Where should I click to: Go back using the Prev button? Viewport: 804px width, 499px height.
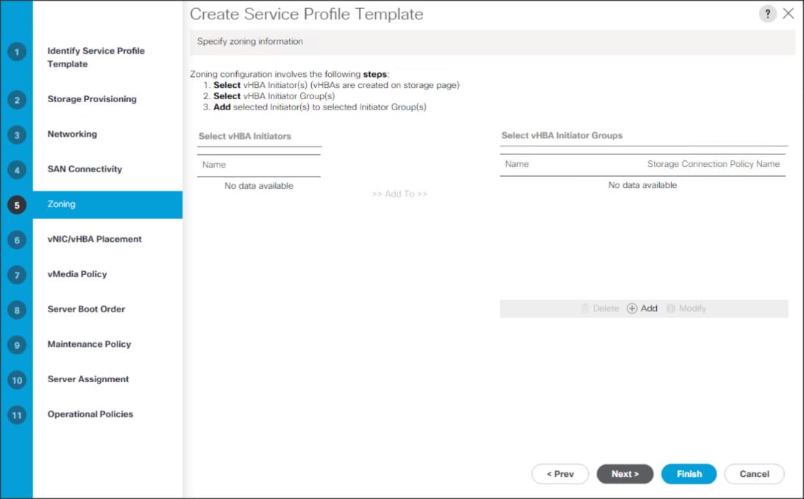(561, 474)
